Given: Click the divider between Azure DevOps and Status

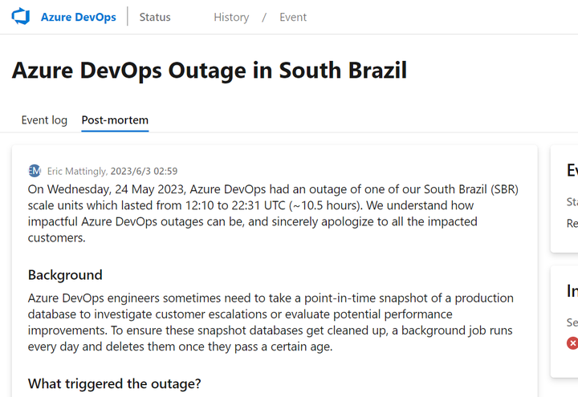Looking at the screenshot, I should pyautogui.click(x=128, y=17).
